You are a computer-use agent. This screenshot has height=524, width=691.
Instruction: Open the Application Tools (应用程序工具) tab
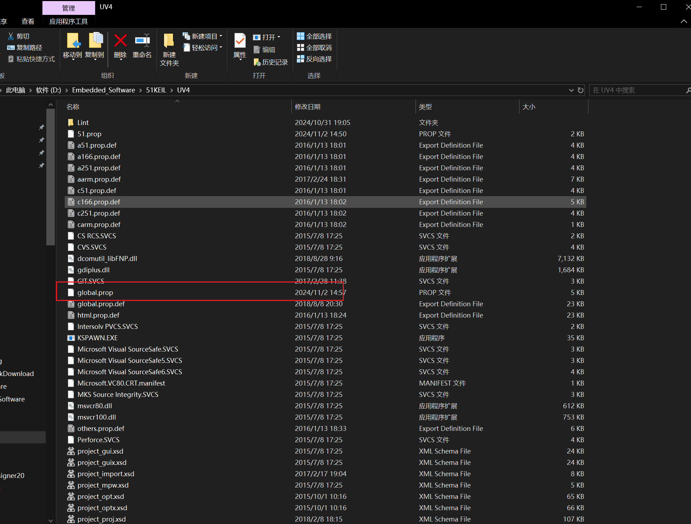[x=69, y=21]
